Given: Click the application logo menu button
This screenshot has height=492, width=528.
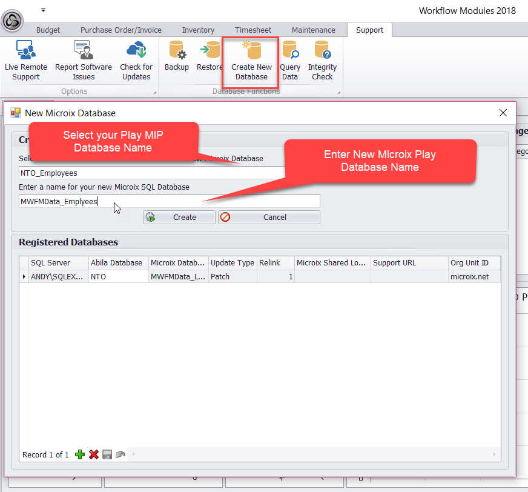Looking at the screenshot, I should point(13,21).
